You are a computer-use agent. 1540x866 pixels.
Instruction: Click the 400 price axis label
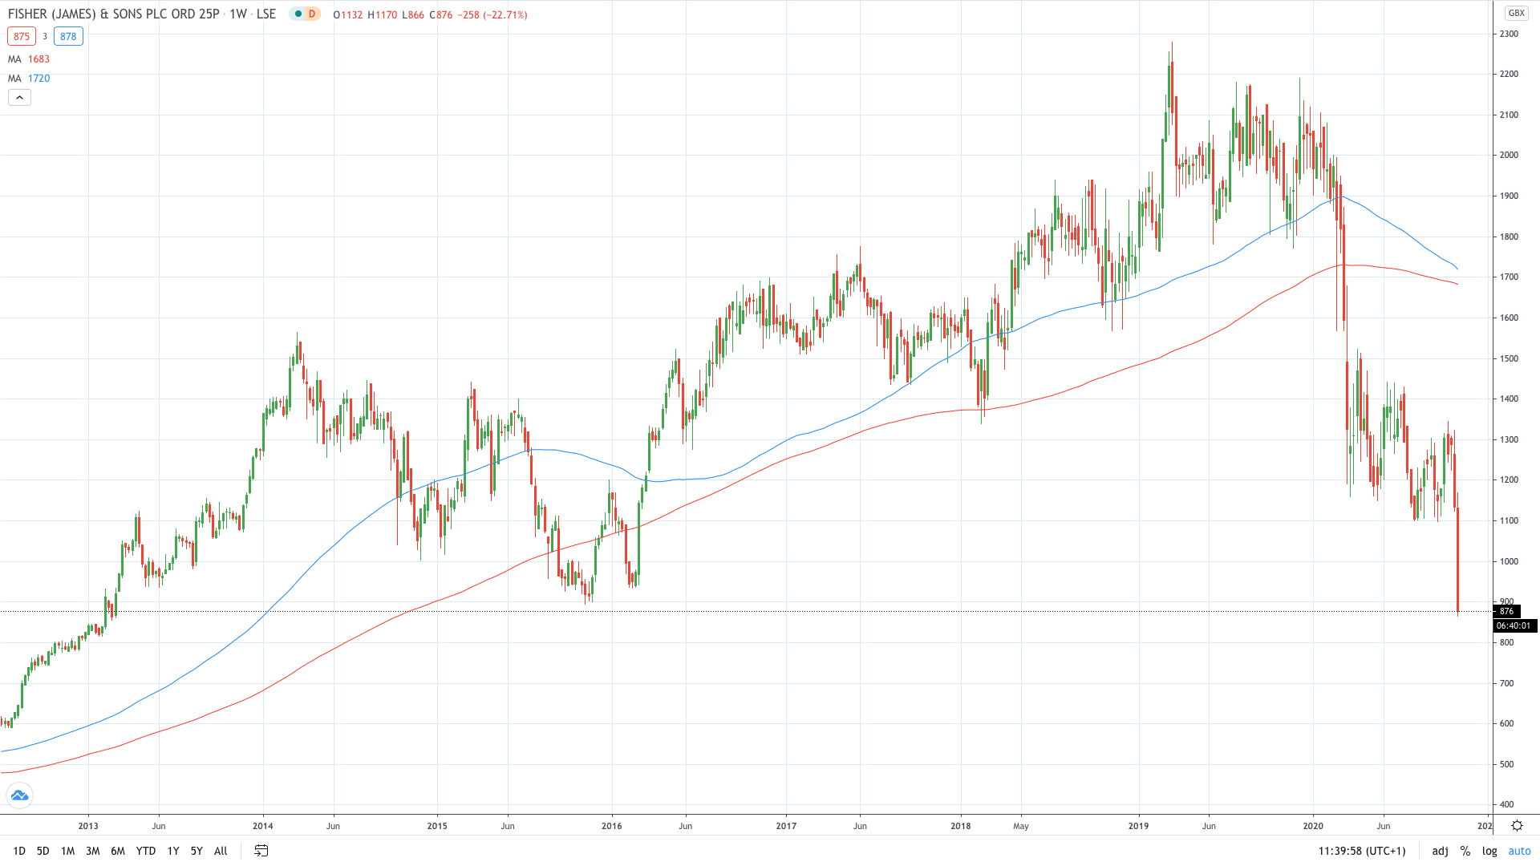point(1506,804)
